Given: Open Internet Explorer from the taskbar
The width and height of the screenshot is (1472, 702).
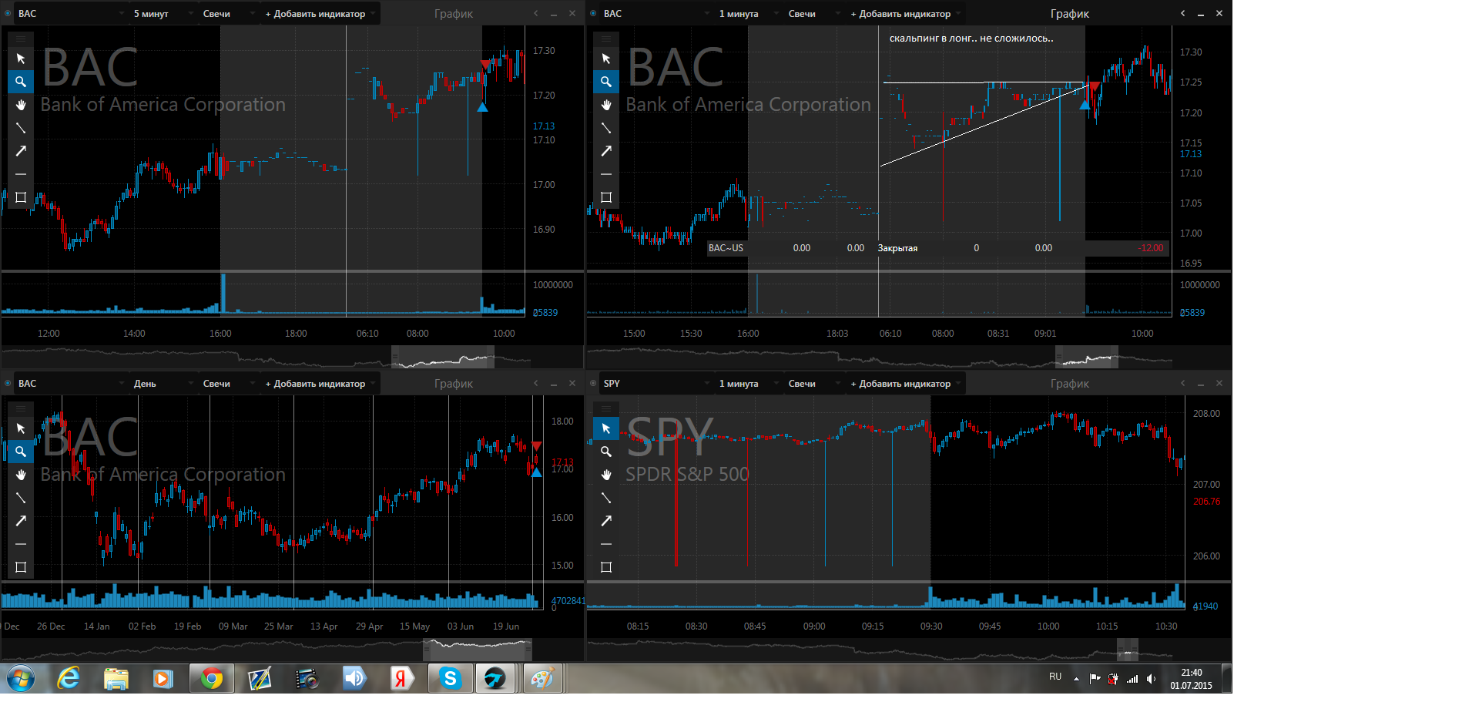Looking at the screenshot, I should pos(69,679).
